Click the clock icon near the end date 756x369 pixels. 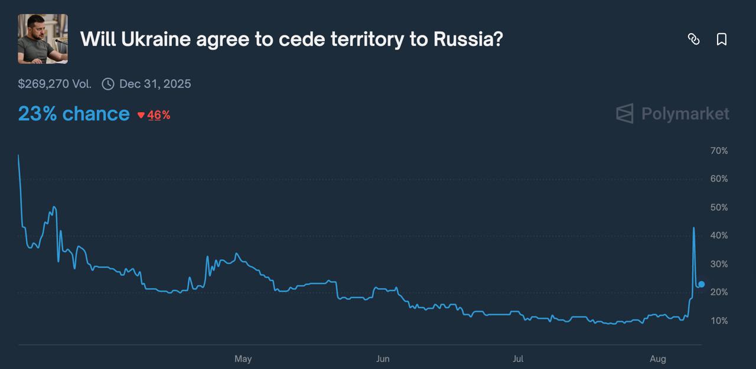pos(107,84)
